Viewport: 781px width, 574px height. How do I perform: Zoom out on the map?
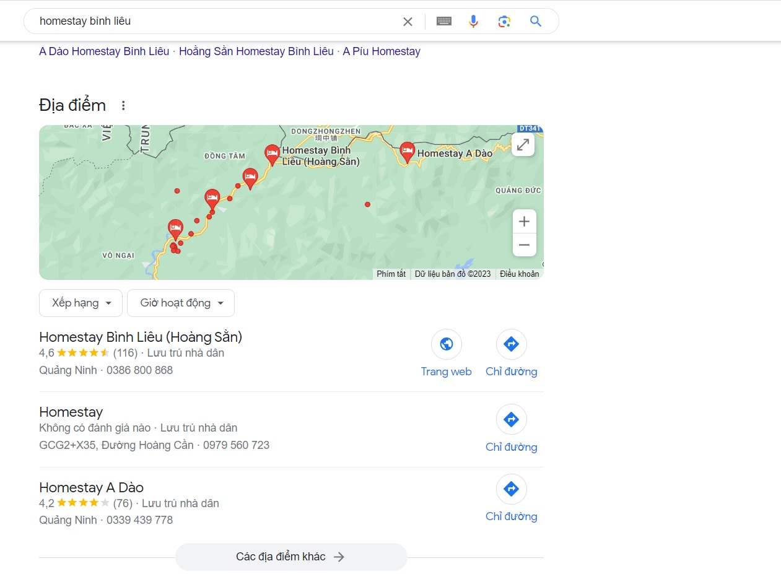(x=524, y=245)
